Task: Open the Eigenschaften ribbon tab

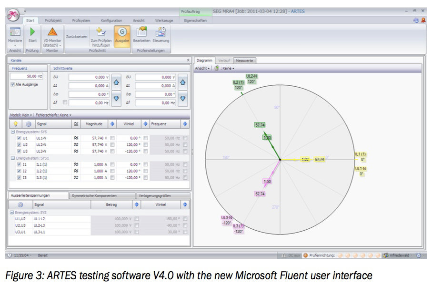Action: point(195,20)
